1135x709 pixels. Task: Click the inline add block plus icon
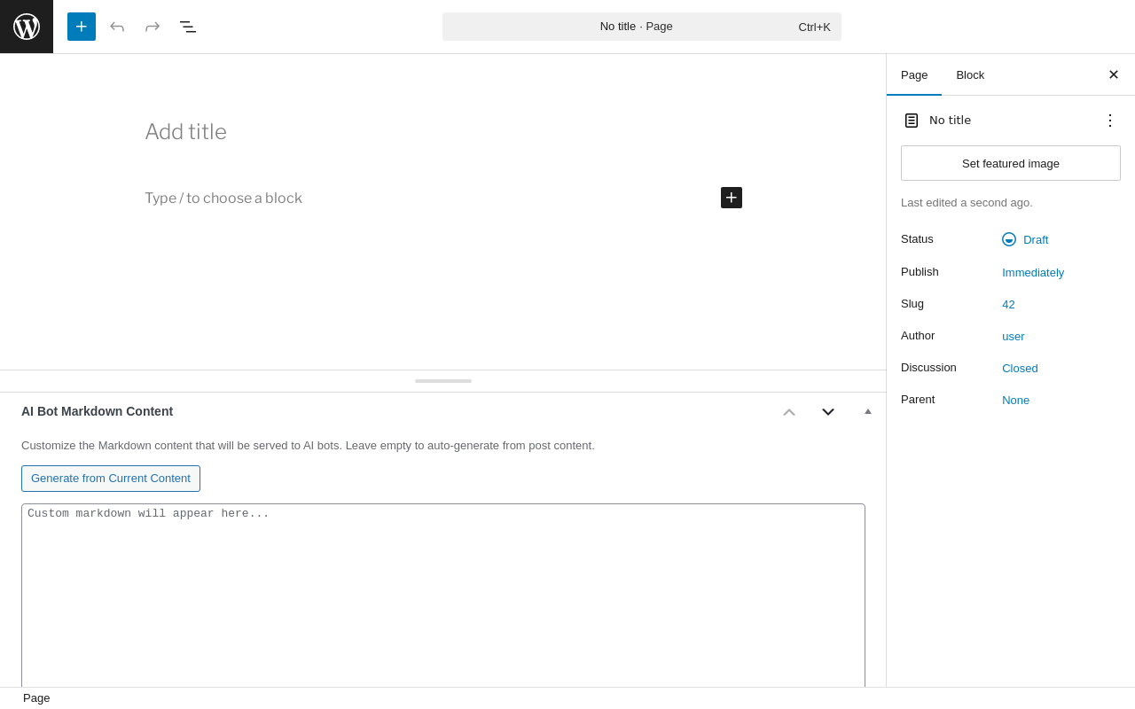[732, 198]
